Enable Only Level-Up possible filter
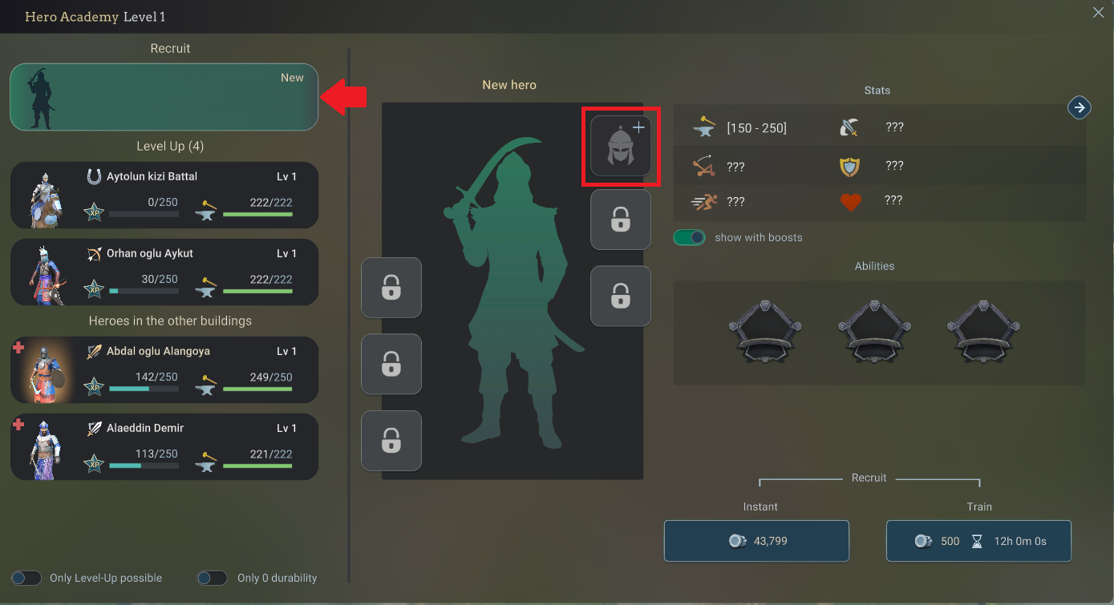 [26, 578]
